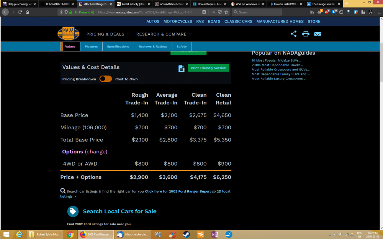Switch to the Specifications tab
The height and width of the screenshot is (239, 383).
[x=118, y=47]
